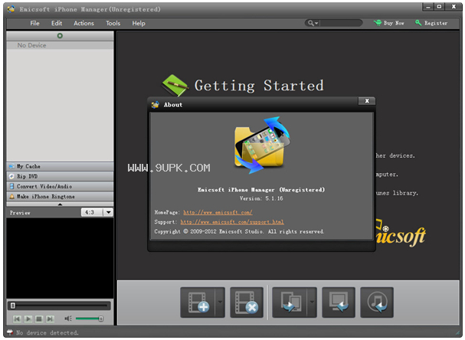Select the No Device entry

click(x=60, y=45)
